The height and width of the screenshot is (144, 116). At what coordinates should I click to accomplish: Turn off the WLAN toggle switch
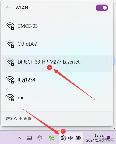pos(102,8)
